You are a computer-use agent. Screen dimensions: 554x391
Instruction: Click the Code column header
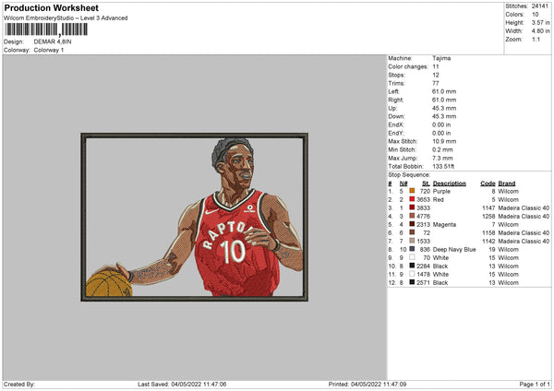point(488,183)
